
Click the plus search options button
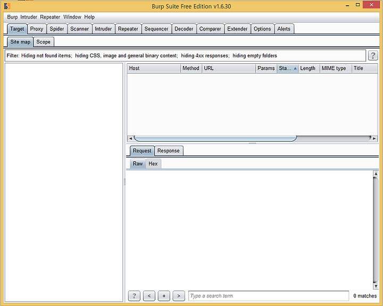tap(164, 296)
